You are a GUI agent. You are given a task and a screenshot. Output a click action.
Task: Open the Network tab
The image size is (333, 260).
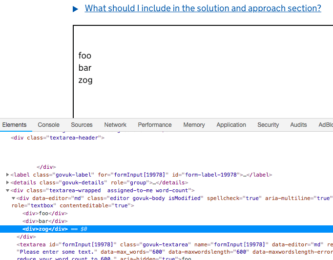pyautogui.click(x=115, y=125)
